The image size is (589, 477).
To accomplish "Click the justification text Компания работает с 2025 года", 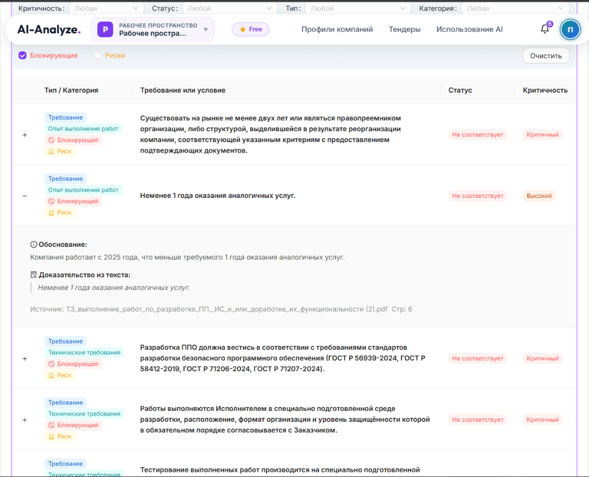I will (x=187, y=257).
